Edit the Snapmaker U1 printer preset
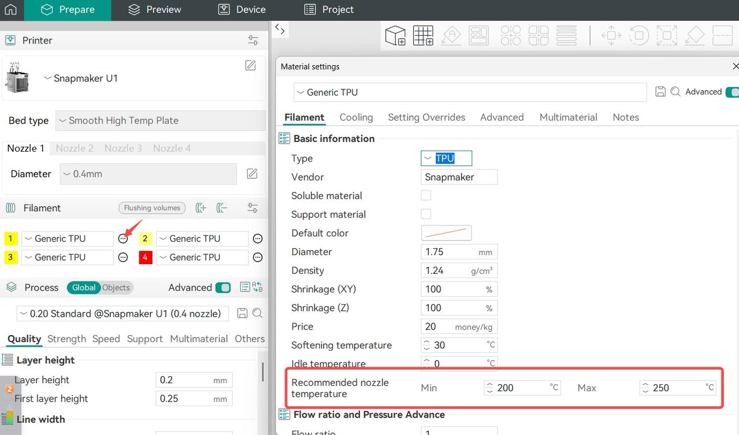 251,65
